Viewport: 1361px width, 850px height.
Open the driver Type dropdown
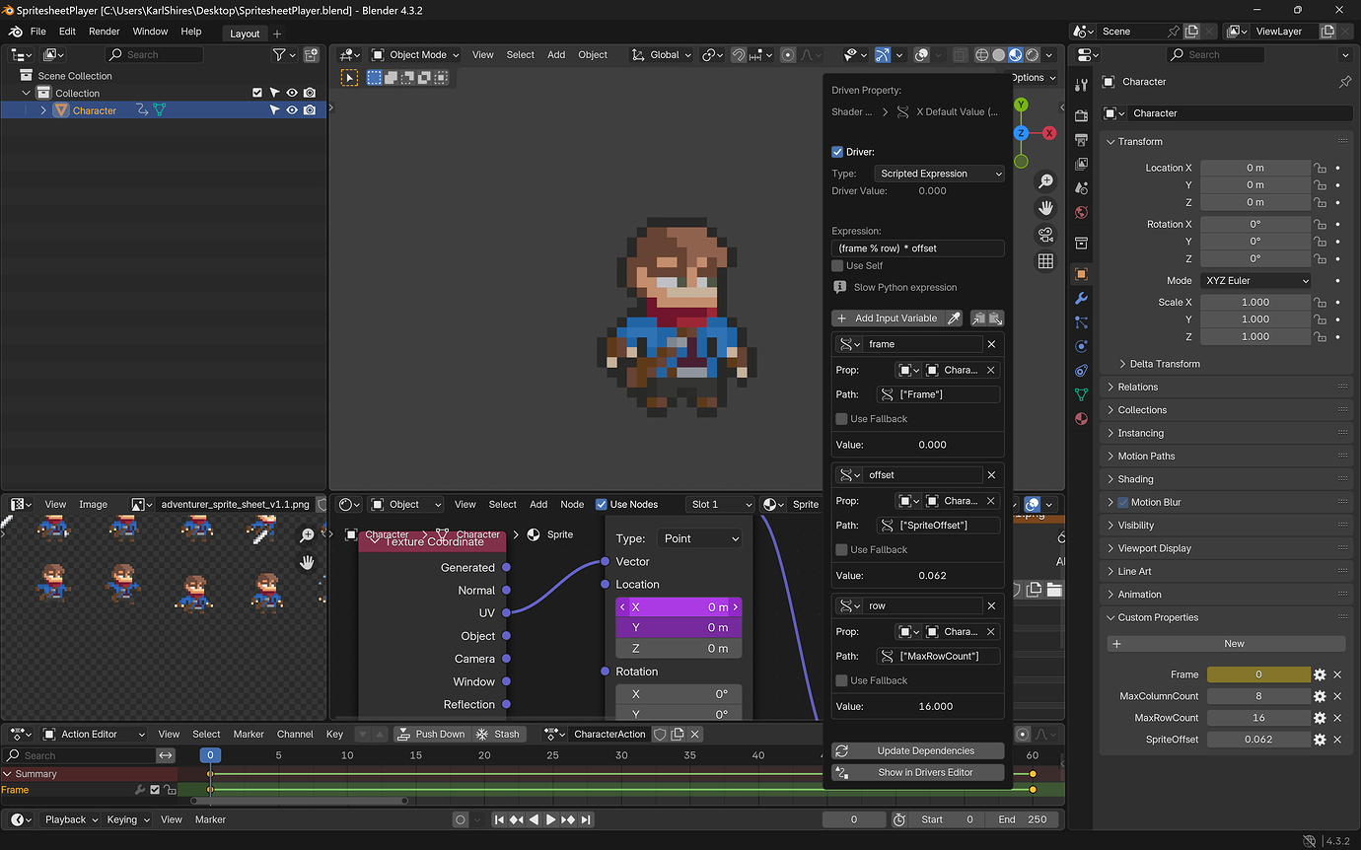click(939, 174)
